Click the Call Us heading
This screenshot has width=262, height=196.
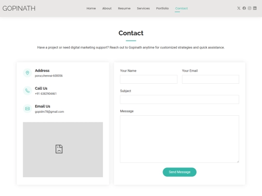tap(41, 89)
